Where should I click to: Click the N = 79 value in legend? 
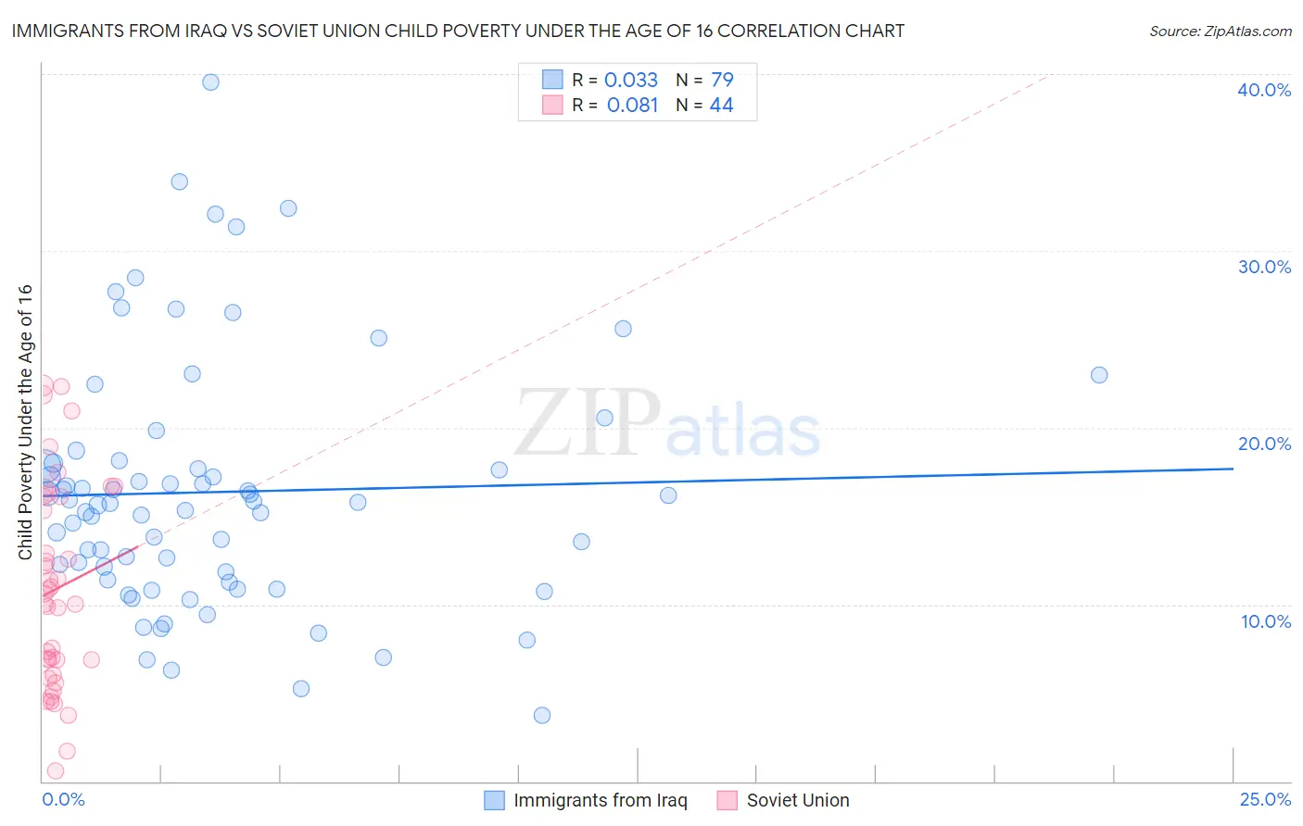coord(704,80)
